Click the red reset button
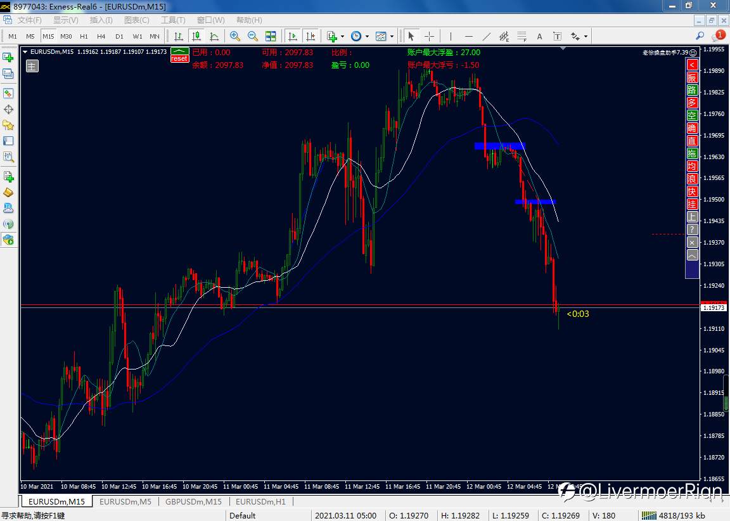This screenshot has height=521, width=730. pyautogui.click(x=179, y=59)
